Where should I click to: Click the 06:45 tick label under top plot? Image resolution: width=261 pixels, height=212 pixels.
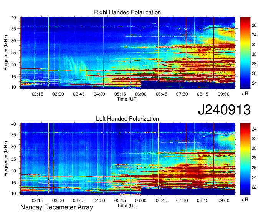tap(162, 94)
